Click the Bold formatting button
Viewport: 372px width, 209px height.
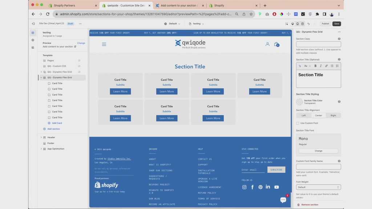pyautogui.click(x=315, y=66)
